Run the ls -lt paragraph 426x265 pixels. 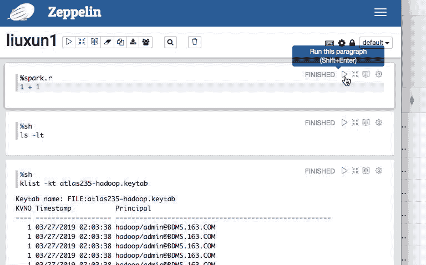(344, 123)
